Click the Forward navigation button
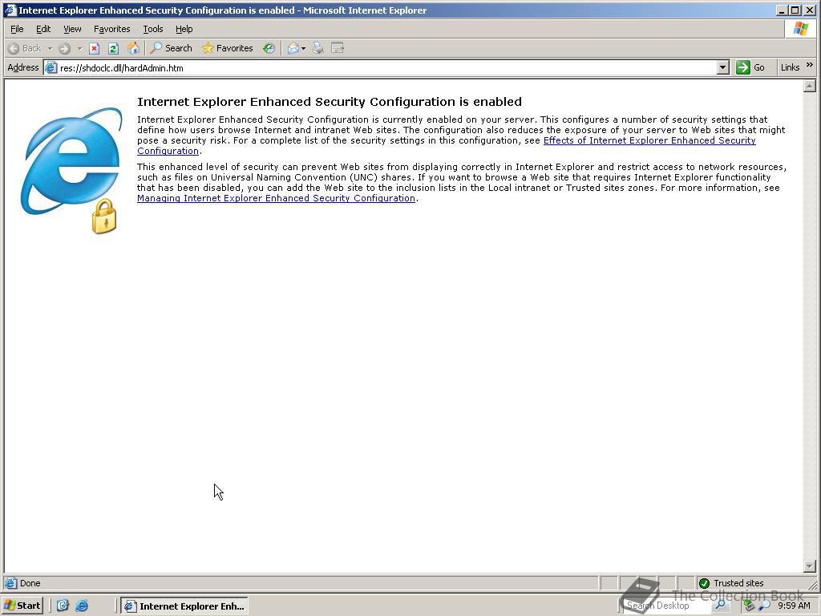The width and height of the screenshot is (821, 616). pyautogui.click(x=64, y=48)
